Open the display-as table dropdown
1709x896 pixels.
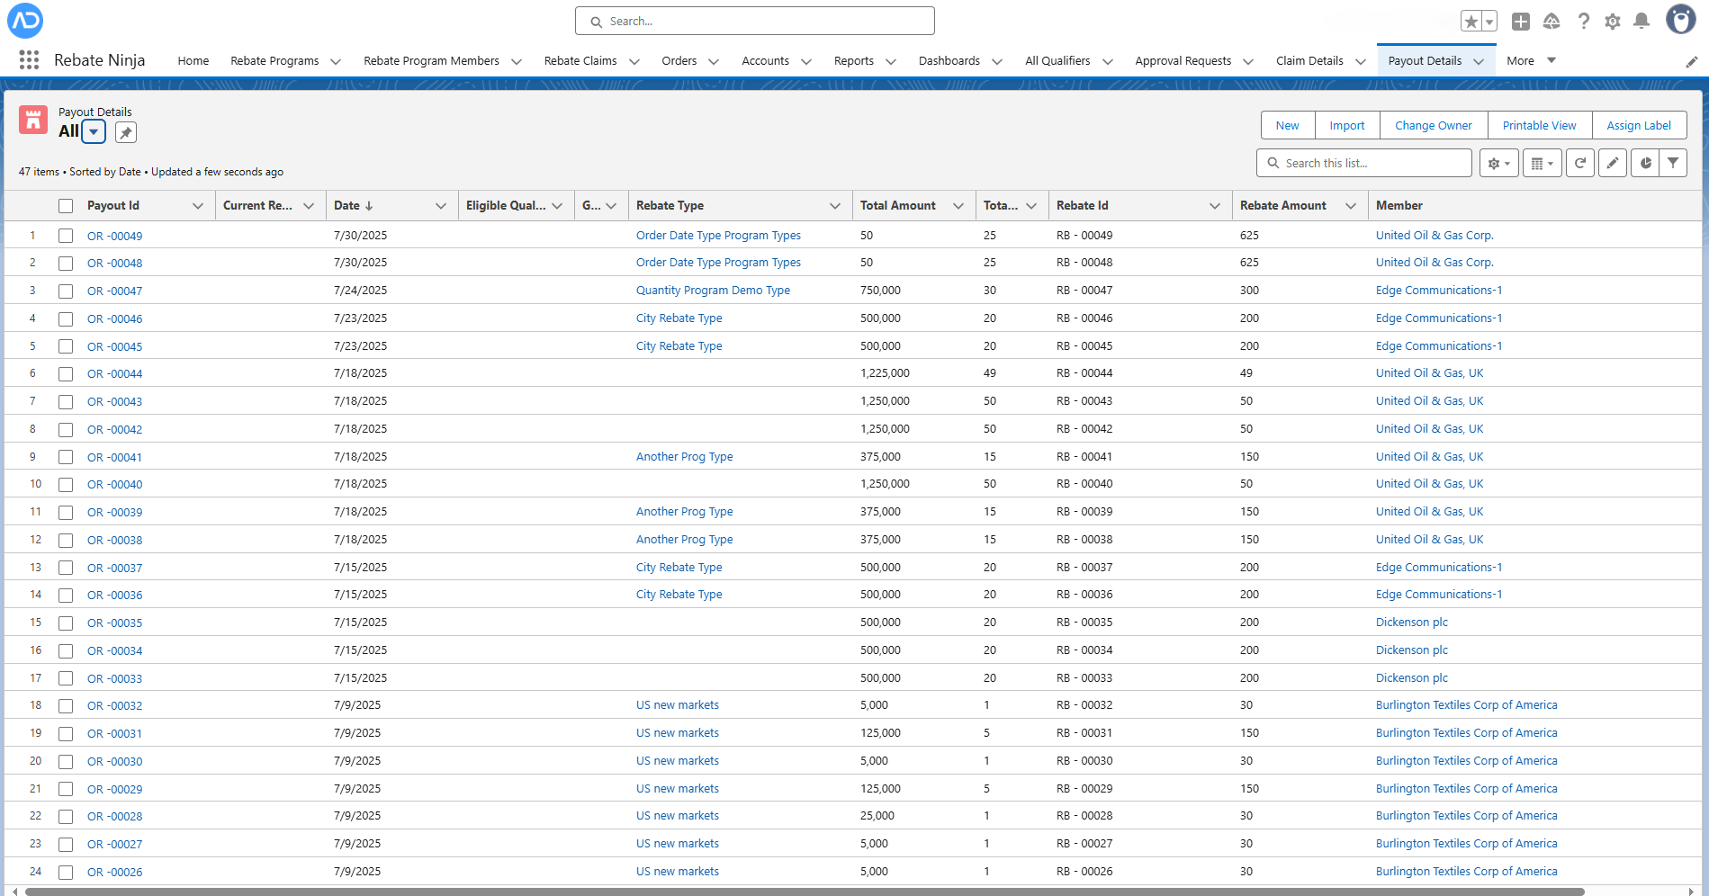[1543, 163]
